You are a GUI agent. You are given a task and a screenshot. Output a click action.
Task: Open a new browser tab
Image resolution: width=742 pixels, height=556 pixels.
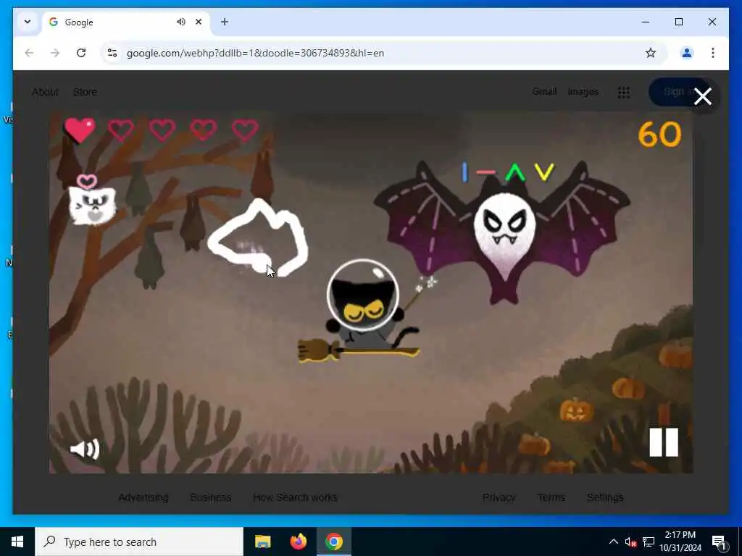tap(225, 22)
